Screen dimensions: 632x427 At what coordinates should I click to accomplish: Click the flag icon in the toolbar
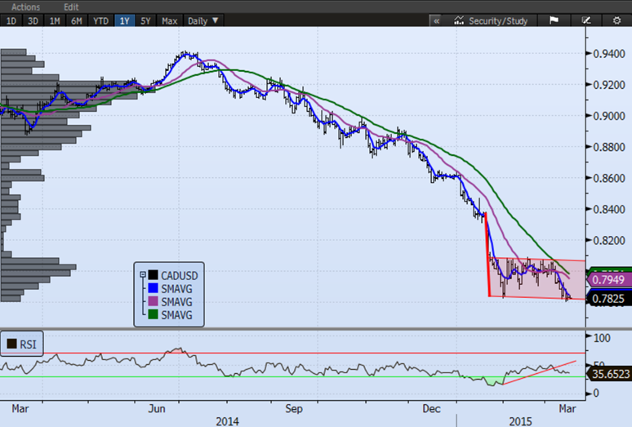coord(553,20)
